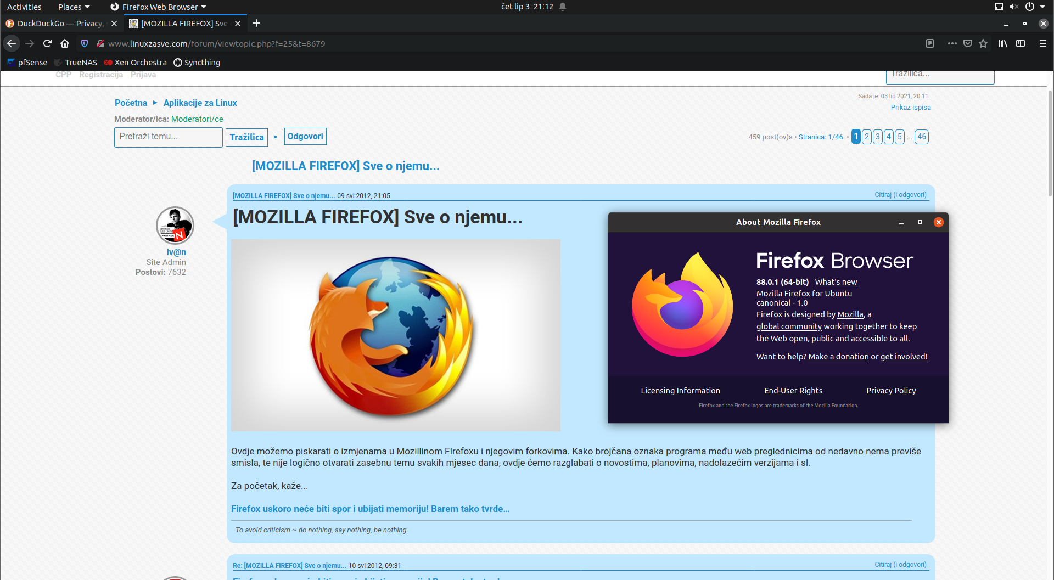Image resolution: width=1054 pixels, height=580 pixels.
Task: Open the power menu icon in the top bar
Action: point(1029,7)
